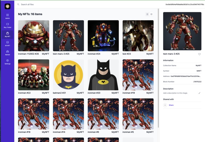The height and width of the screenshot is (142, 205).
Task: Select ironman #19 thumbnail
Action: coord(138,75)
